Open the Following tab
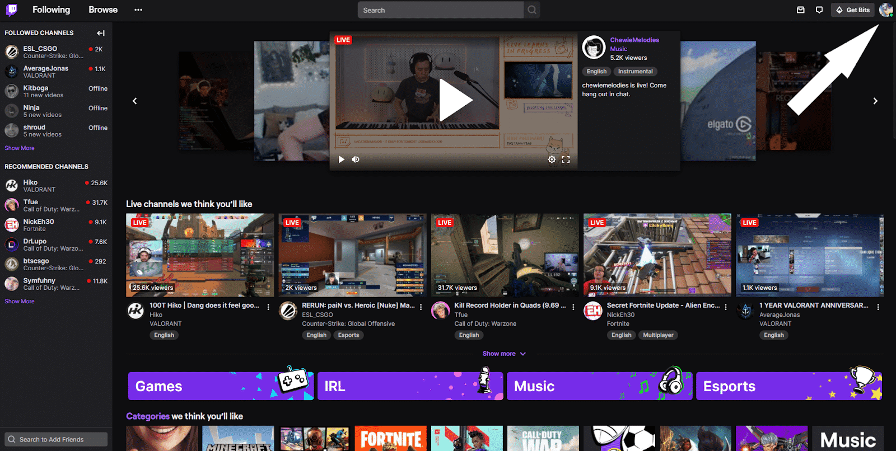 click(51, 10)
